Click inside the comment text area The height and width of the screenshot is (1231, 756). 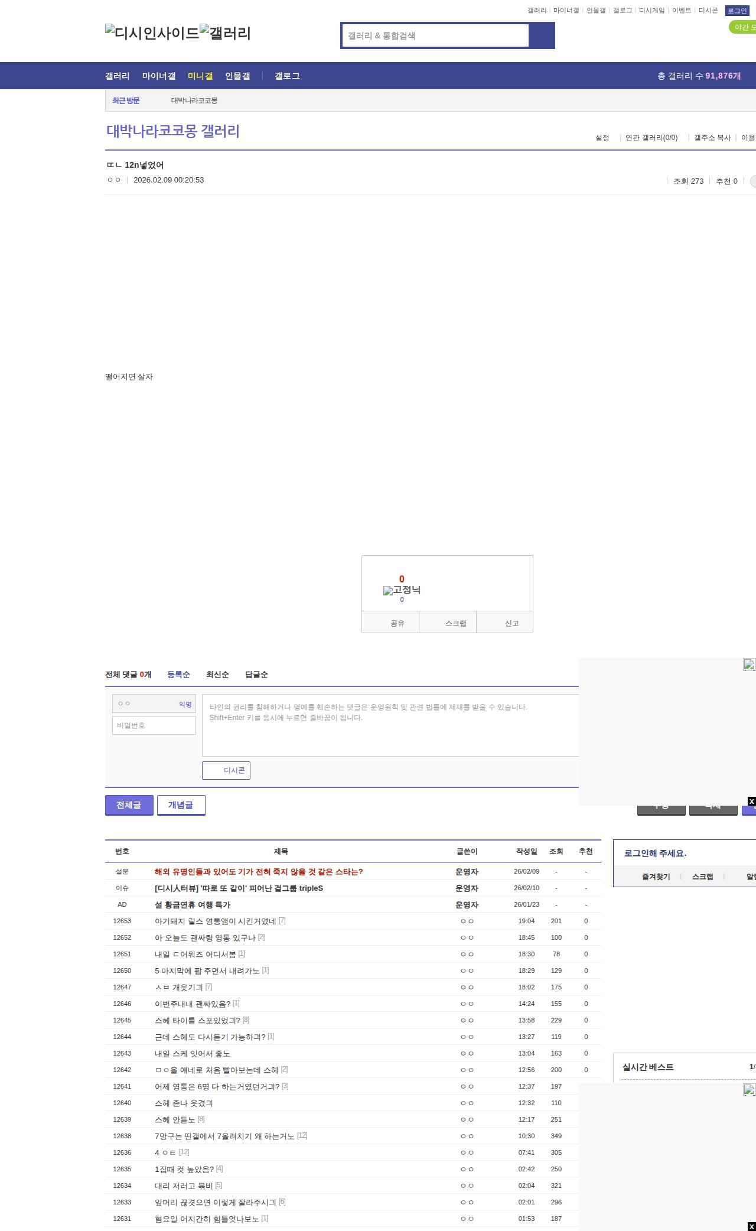[390, 725]
